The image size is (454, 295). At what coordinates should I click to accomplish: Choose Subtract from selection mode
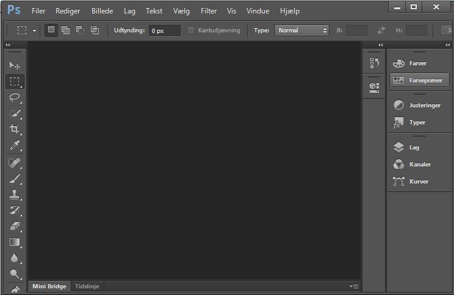pyautogui.click(x=80, y=30)
